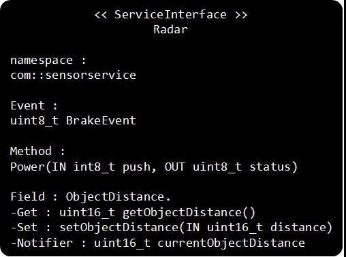The image size is (346, 257).
Task: Select getObjectDistance() text
Action: tap(189, 213)
